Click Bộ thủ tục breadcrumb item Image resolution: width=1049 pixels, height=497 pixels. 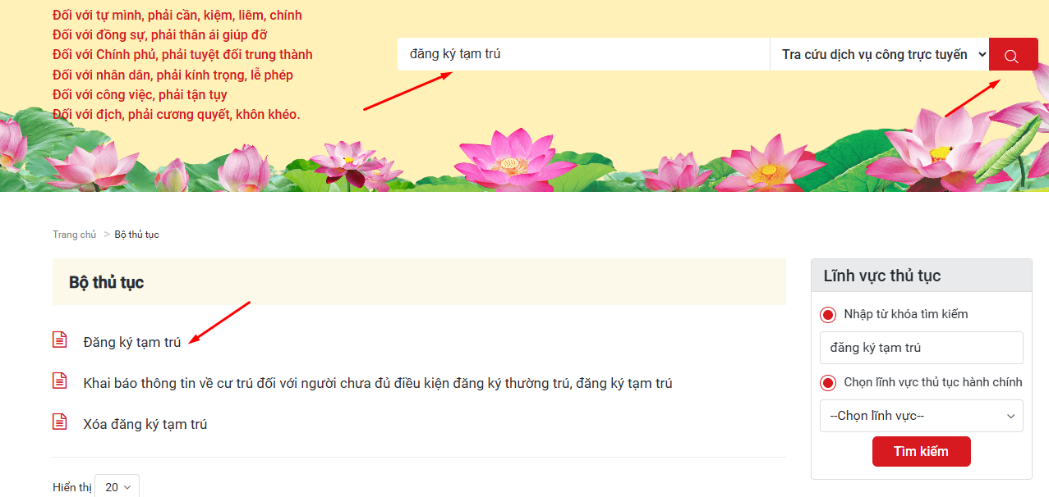coord(136,235)
